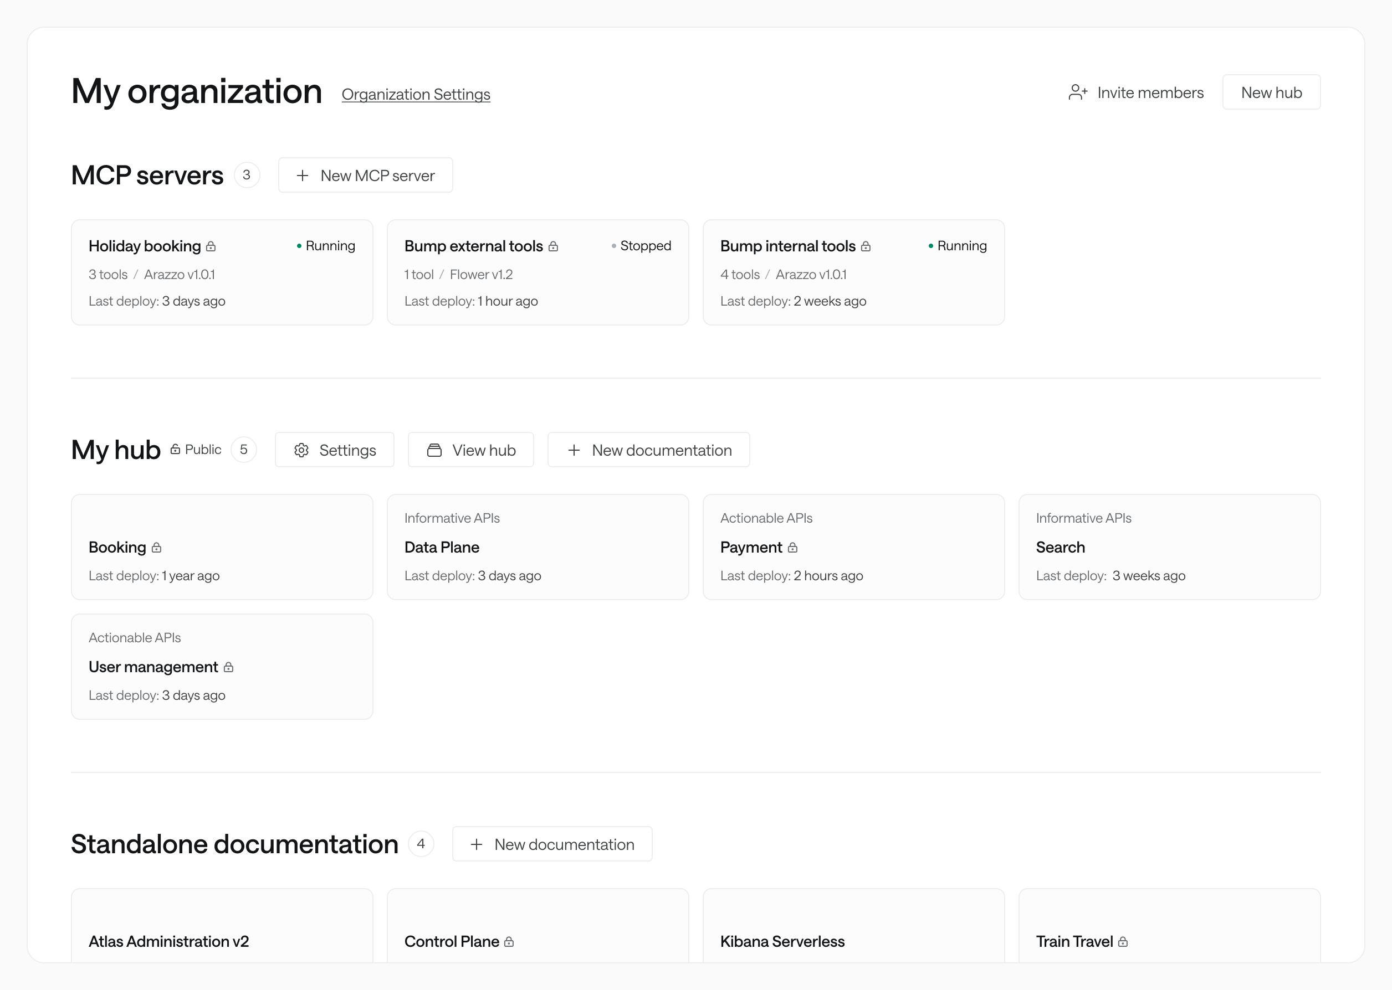Click the lock icon next to Payment

click(x=794, y=548)
